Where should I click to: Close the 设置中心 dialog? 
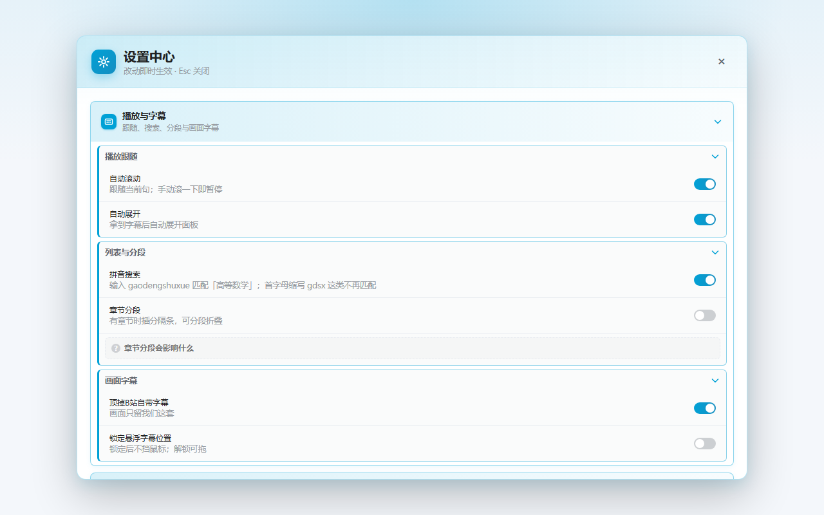(722, 62)
